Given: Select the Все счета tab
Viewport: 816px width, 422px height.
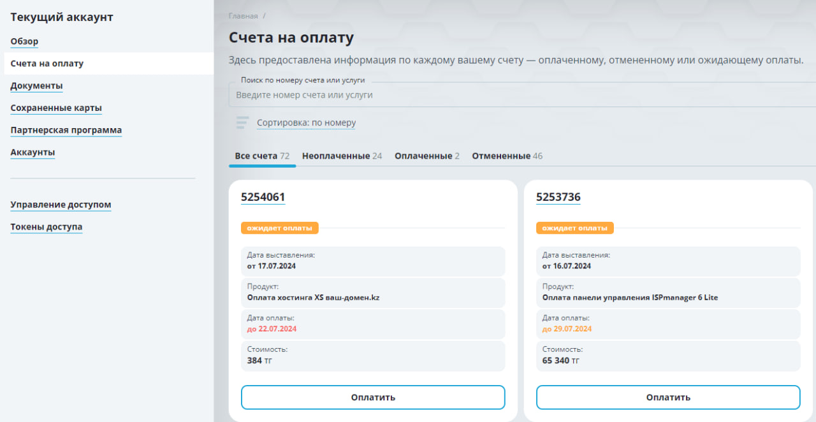Looking at the screenshot, I should 262,156.
